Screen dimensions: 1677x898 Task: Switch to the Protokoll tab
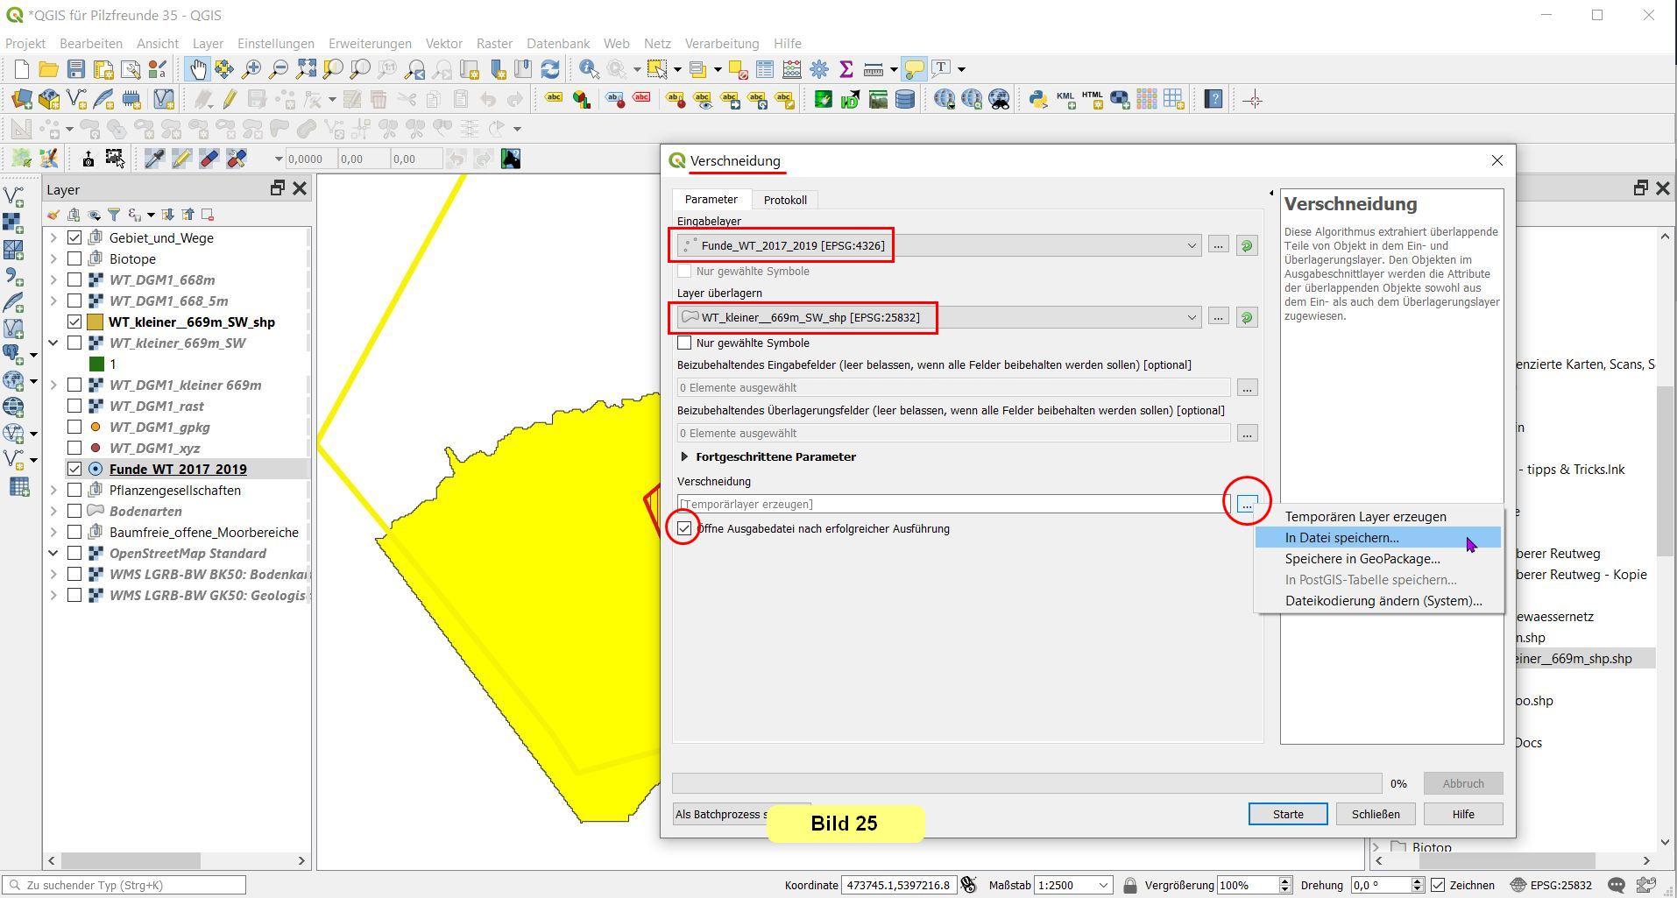pyautogui.click(x=784, y=200)
